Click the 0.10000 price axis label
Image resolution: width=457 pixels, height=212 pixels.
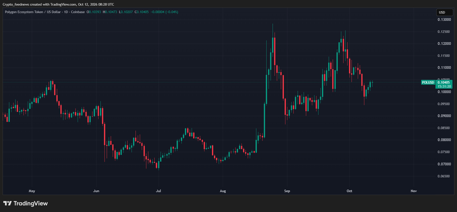[443, 92]
